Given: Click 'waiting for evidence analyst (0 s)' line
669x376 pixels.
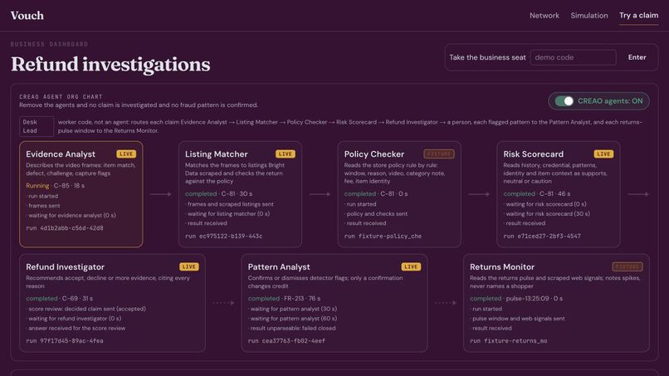Looking at the screenshot, I should pyautogui.click(x=71, y=216).
